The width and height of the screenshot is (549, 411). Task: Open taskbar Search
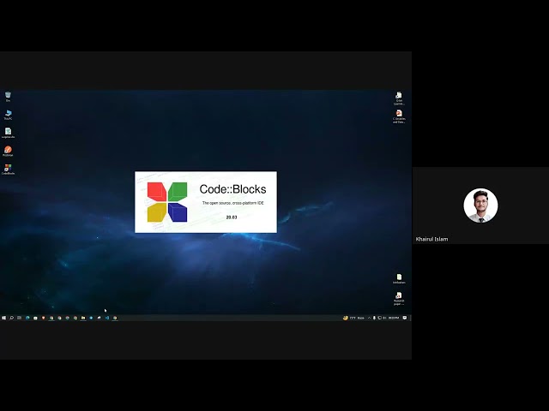click(x=11, y=318)
